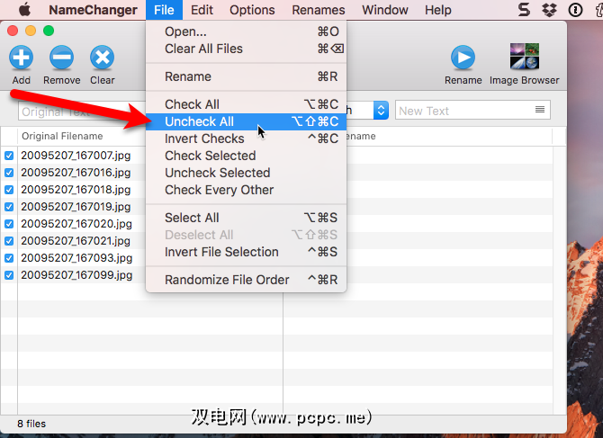Image resolution: width=603 pixels, height=438 pixels.
Task: Choose Clear All Files menu item
Action: [246, 49]
